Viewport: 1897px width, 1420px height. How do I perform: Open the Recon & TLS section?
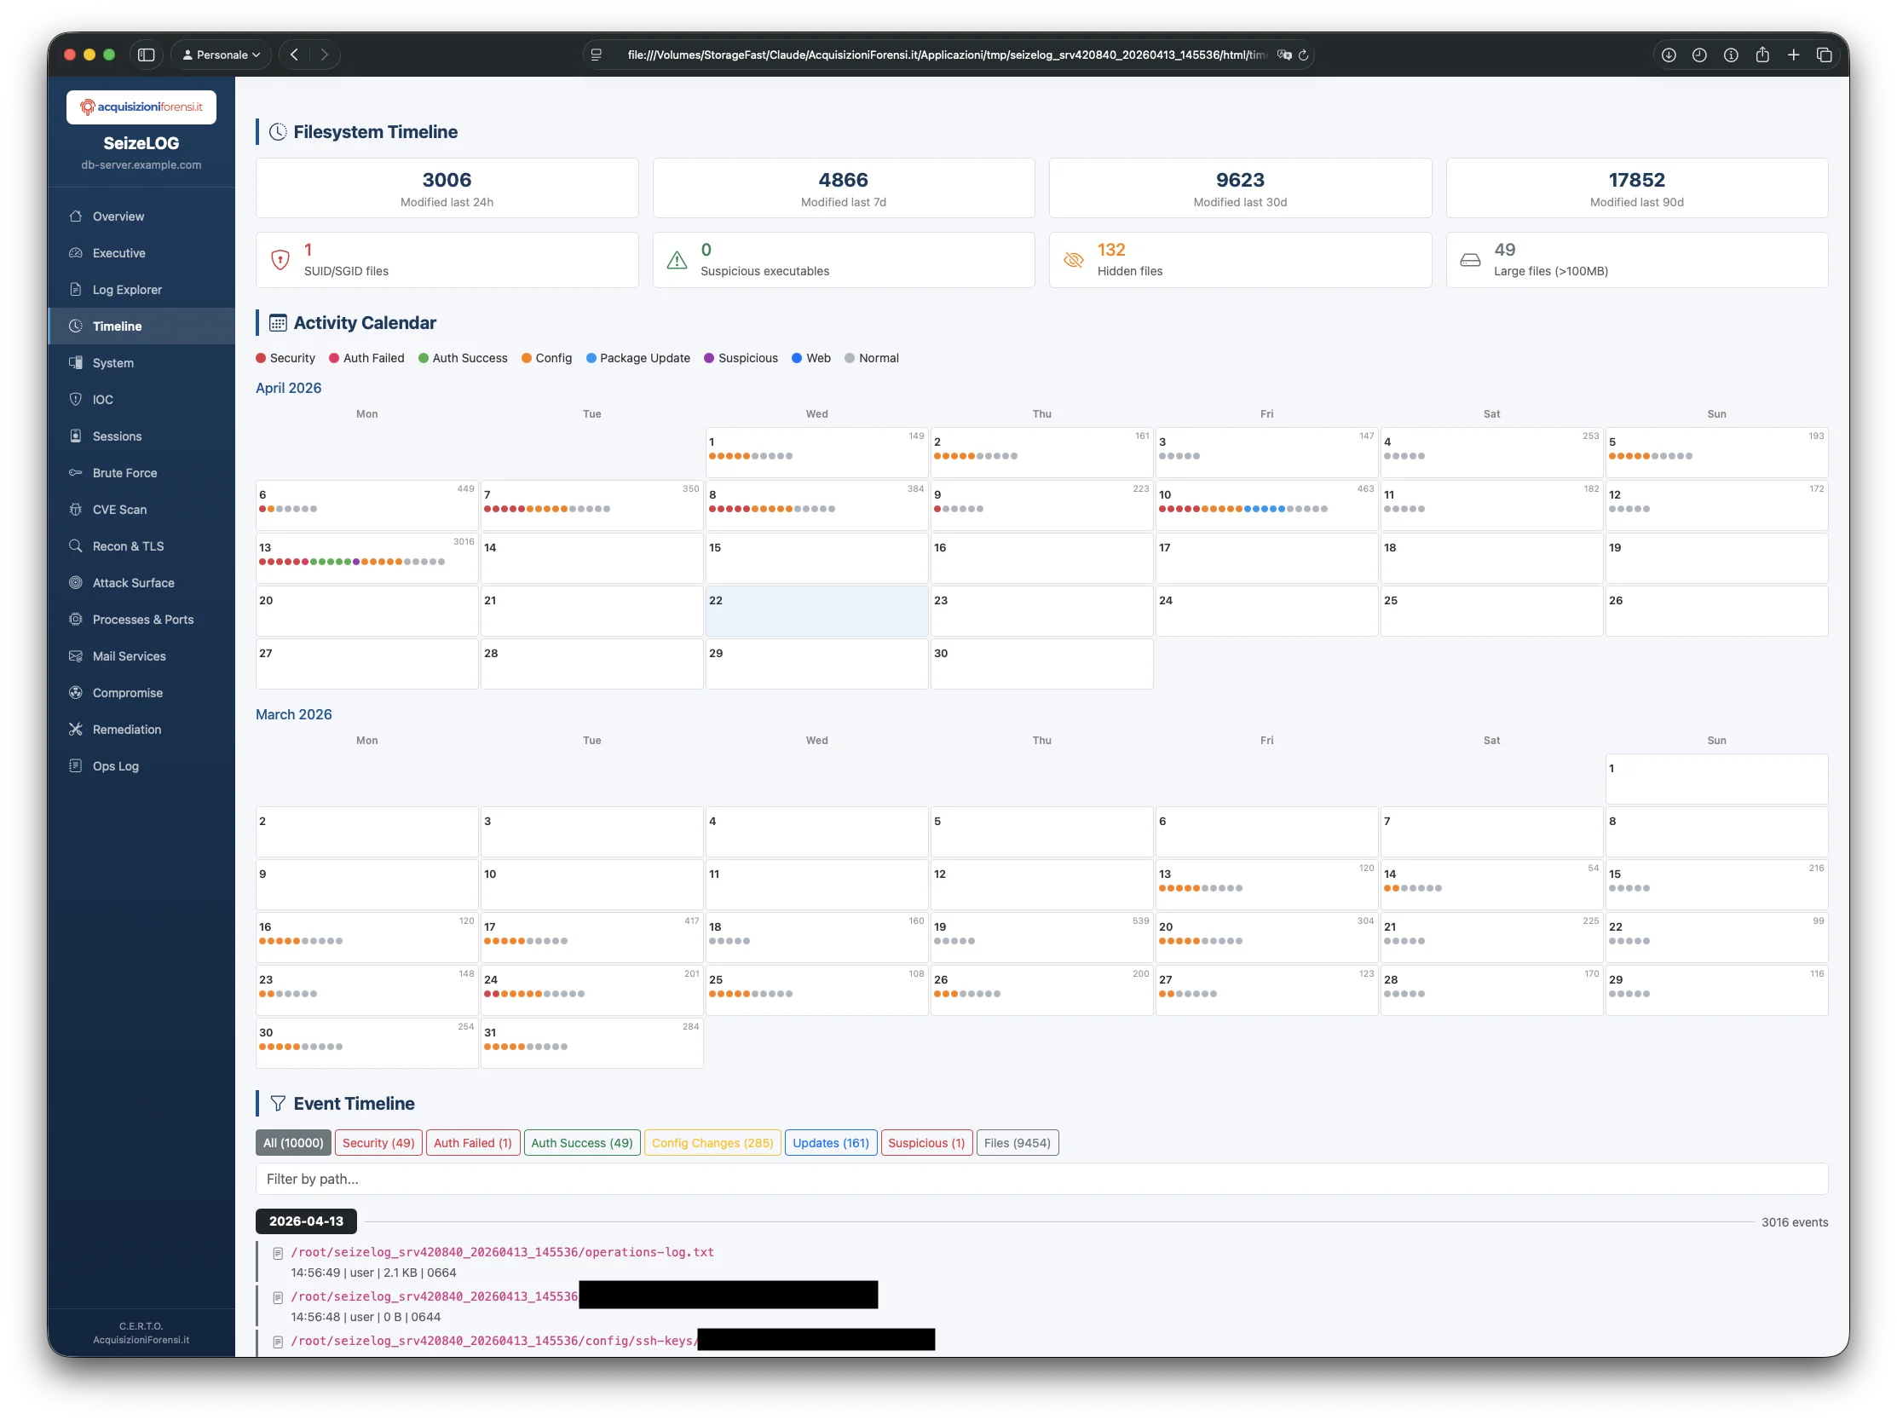(x=129, y=545)
